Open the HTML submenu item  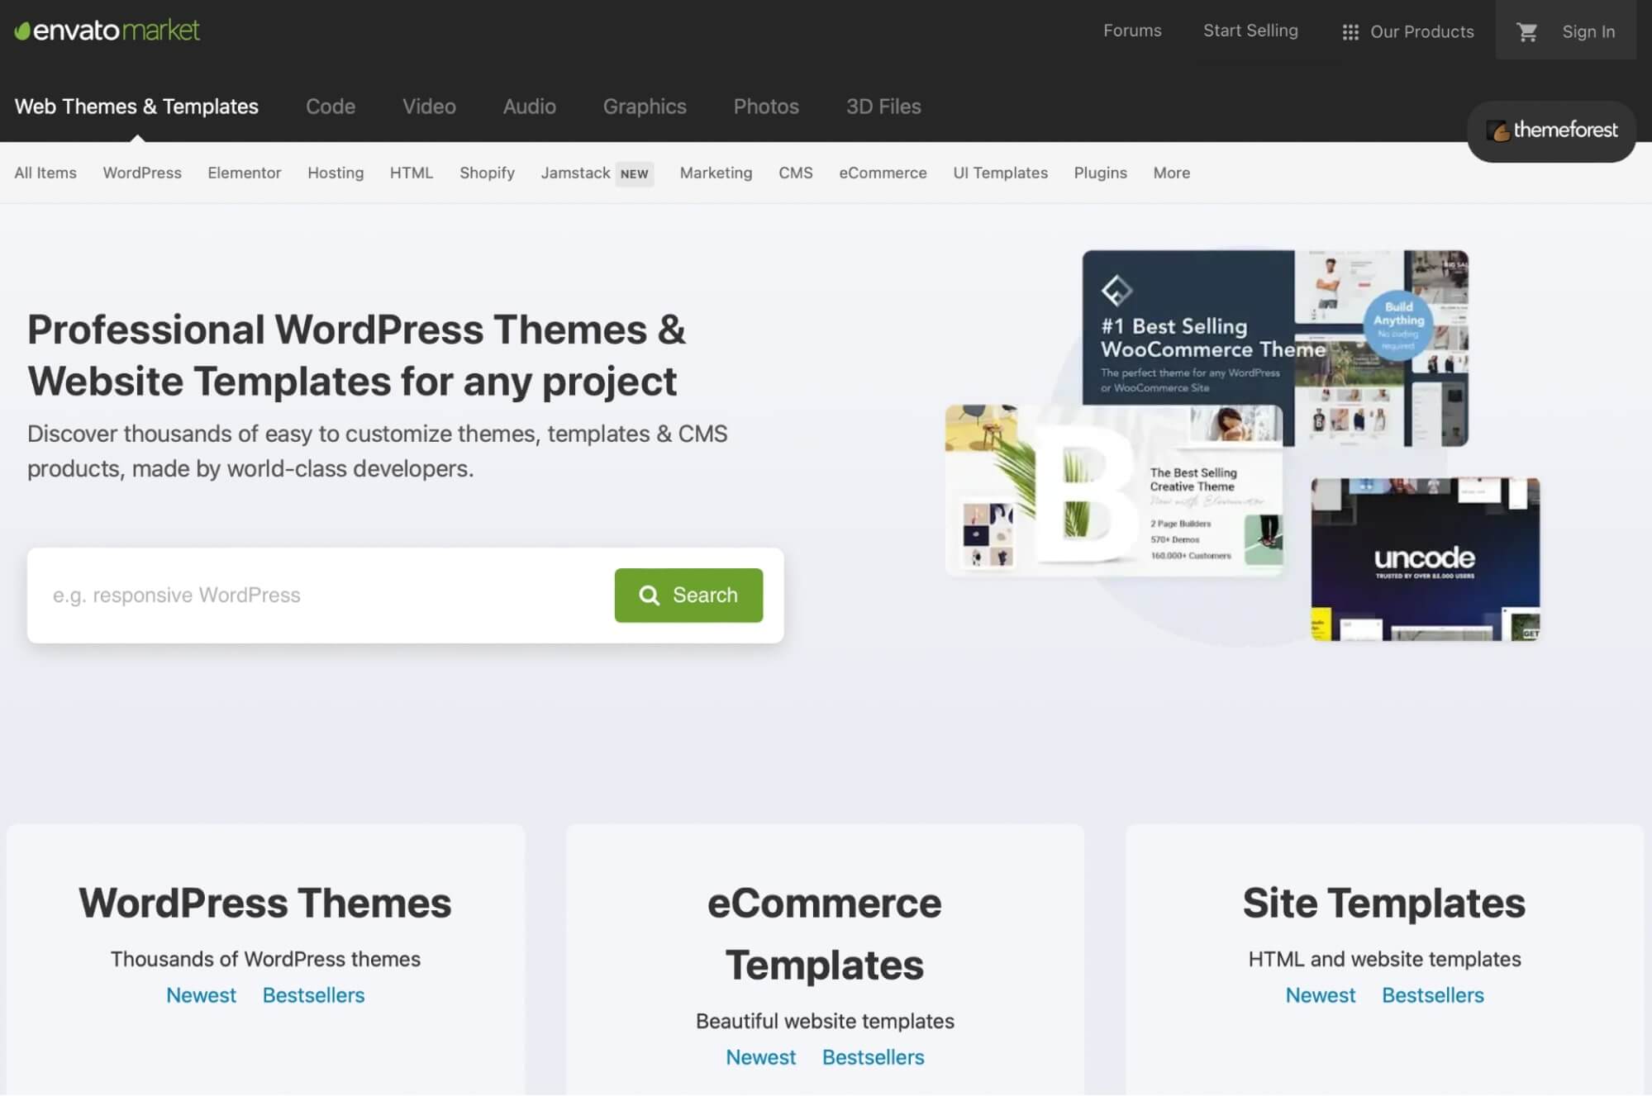click(x=412, y=173)
